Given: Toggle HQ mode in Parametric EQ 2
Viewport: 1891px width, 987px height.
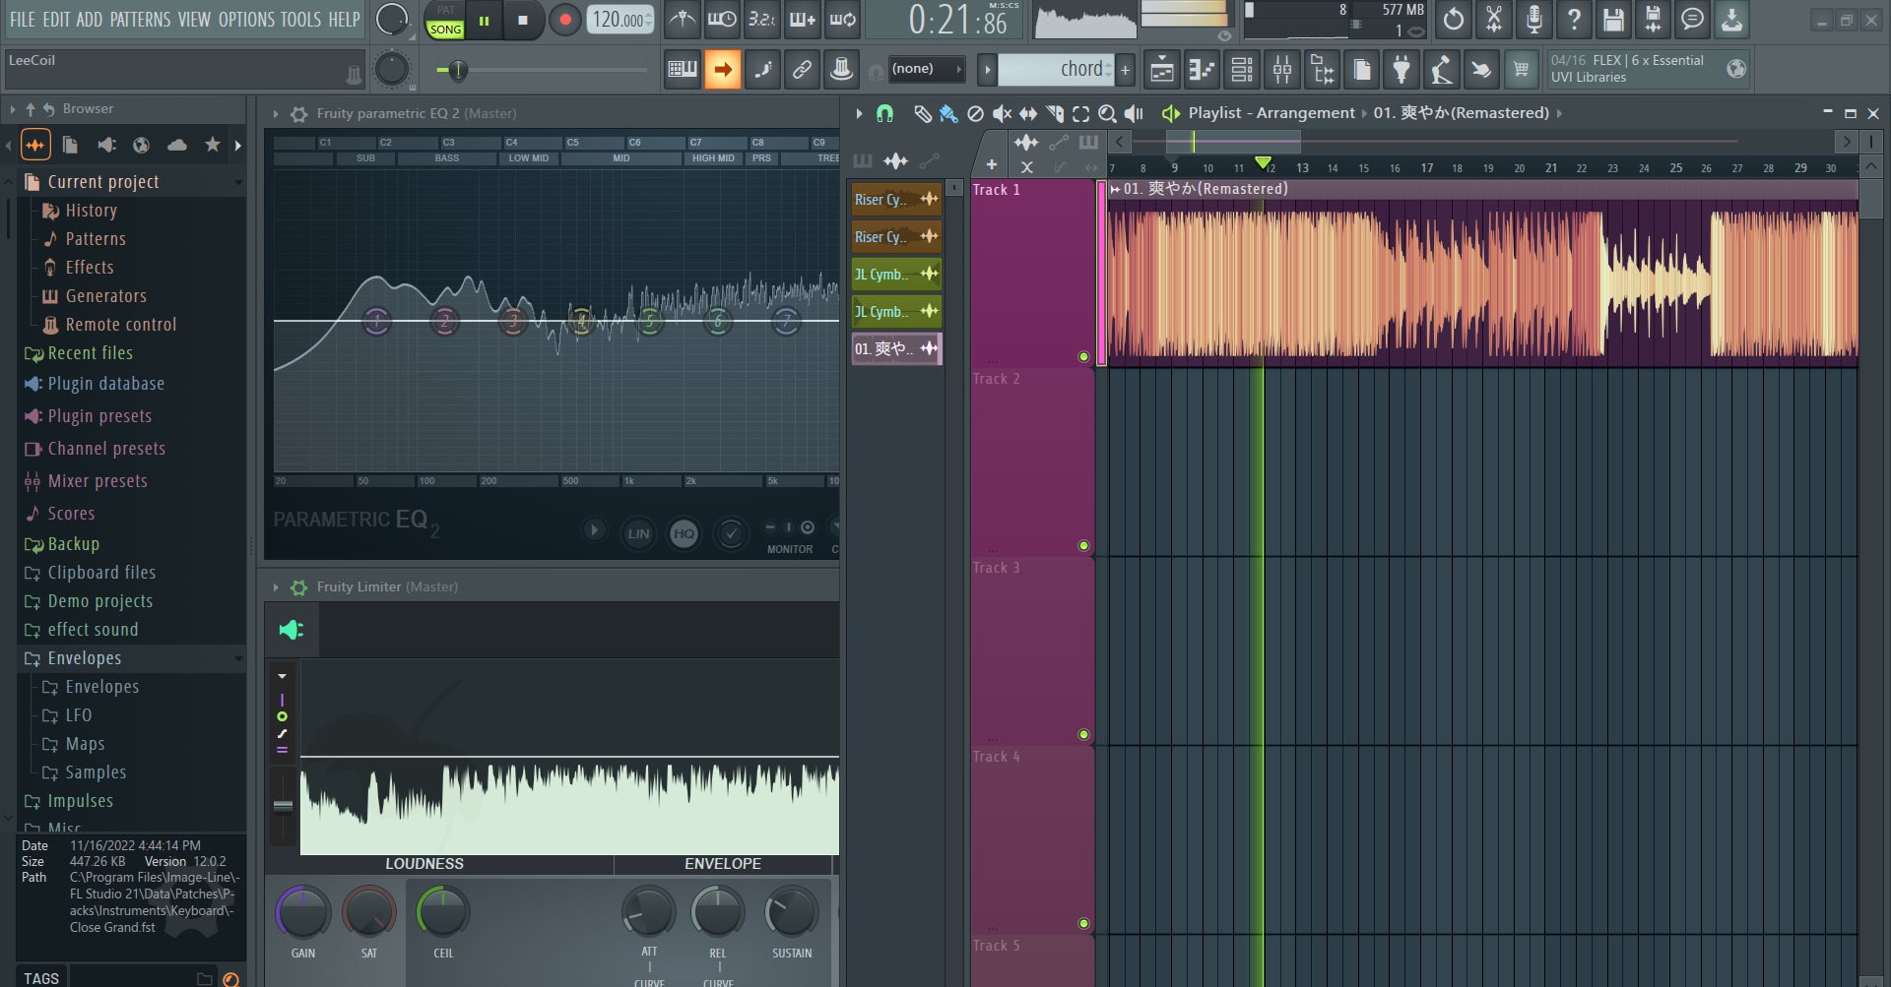Looking at the screenshot, I should pos(684,533).
